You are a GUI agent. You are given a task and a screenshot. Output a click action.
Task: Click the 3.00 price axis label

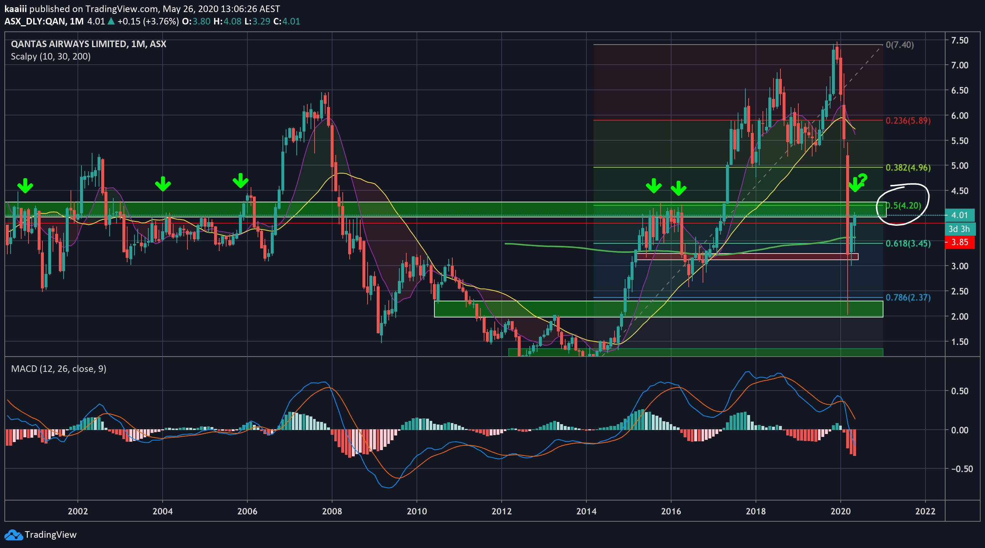(960, 266)
